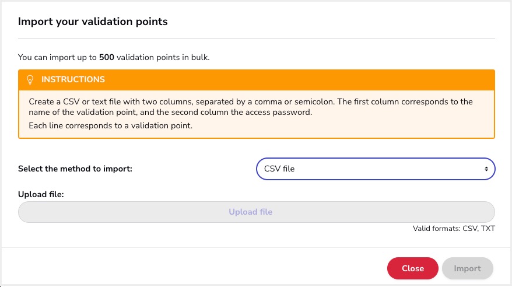Click the 'Import your validation points' title
Screen dimensions: 512x287
(93, 22)
